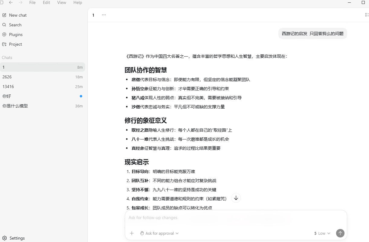Focus the Ask for follow-up changes field
Viewport: 369px width, 242px height.
point(236,217)
